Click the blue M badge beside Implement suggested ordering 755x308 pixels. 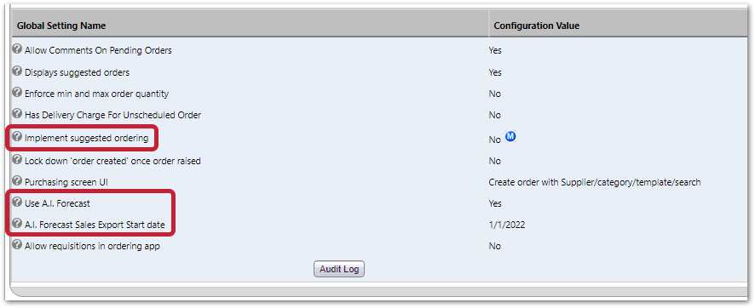pyautogui.click(x=510, y=137)
